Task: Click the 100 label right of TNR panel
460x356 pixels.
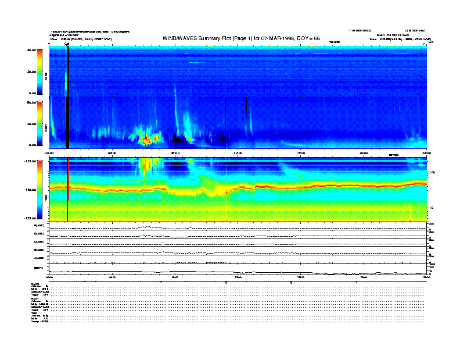Action: (432, 172)
